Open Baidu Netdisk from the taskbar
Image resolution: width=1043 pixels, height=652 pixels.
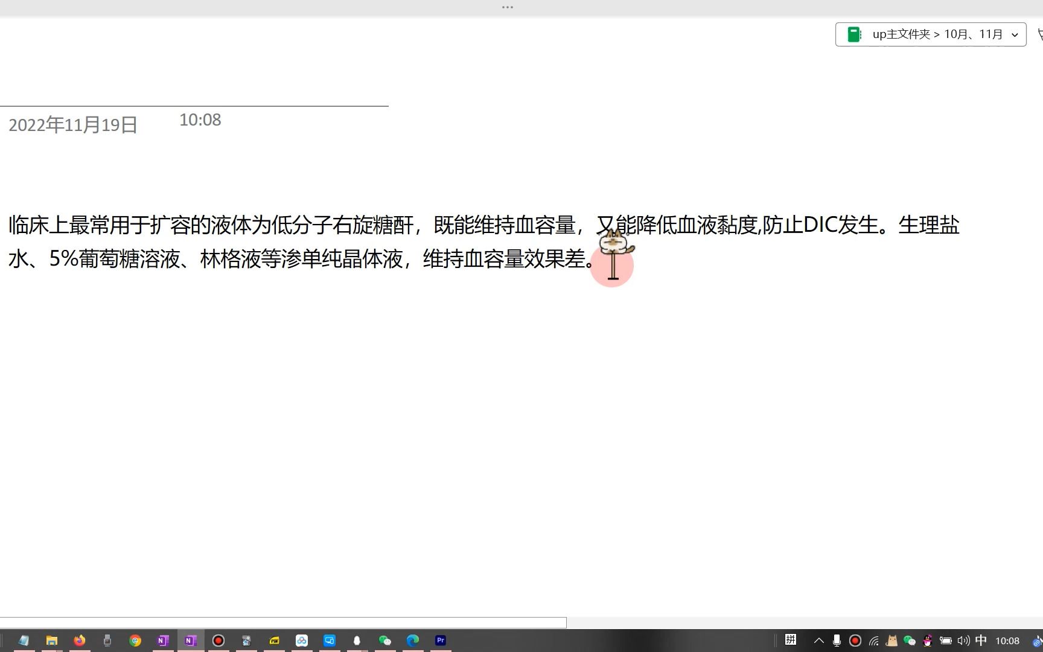[302, 641]
